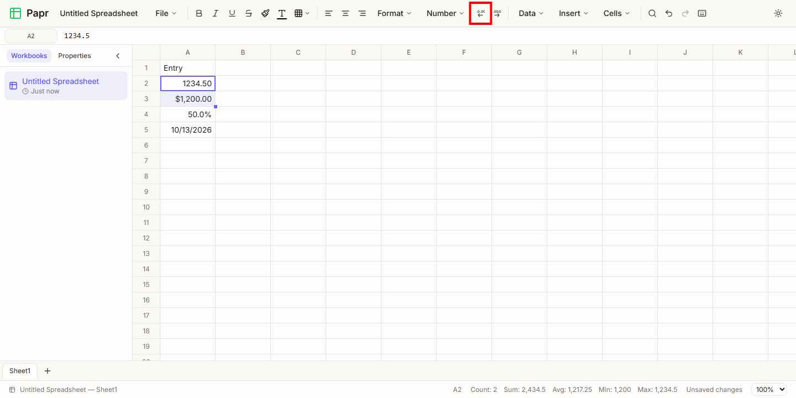Expand the Number format dropdown

(x=445, y=13)
